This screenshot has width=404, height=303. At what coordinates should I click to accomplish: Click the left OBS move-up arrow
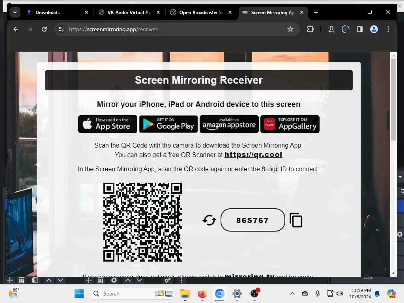point(49,280)
